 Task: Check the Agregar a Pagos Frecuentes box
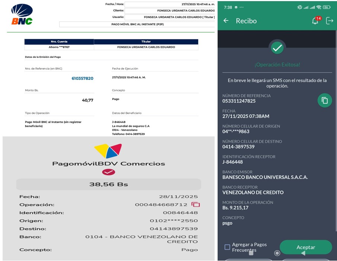click(227, 247)
